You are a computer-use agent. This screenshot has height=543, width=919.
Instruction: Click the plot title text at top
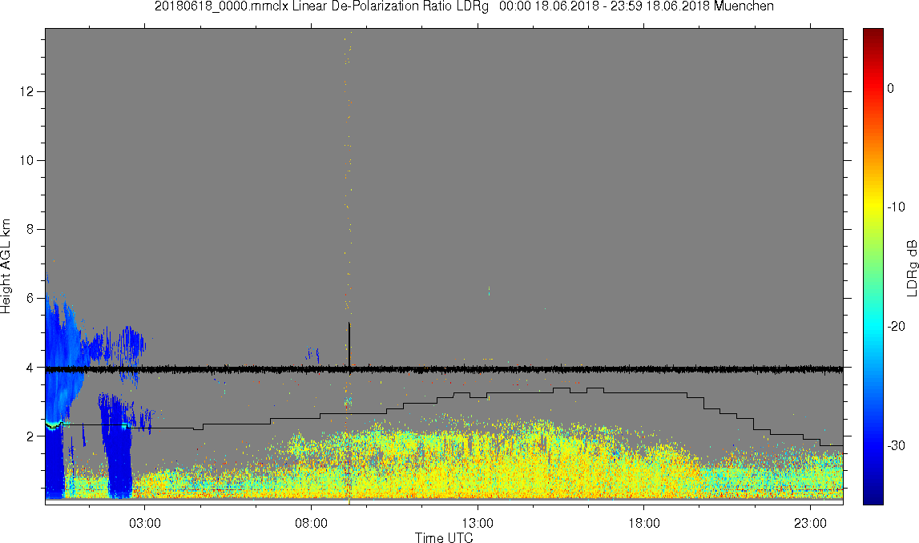pos(464,6)
